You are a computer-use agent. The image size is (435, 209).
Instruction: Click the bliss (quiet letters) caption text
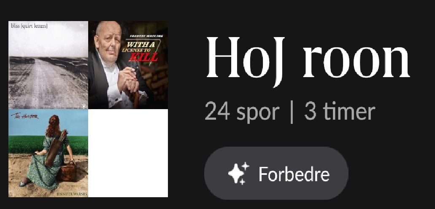29,26
